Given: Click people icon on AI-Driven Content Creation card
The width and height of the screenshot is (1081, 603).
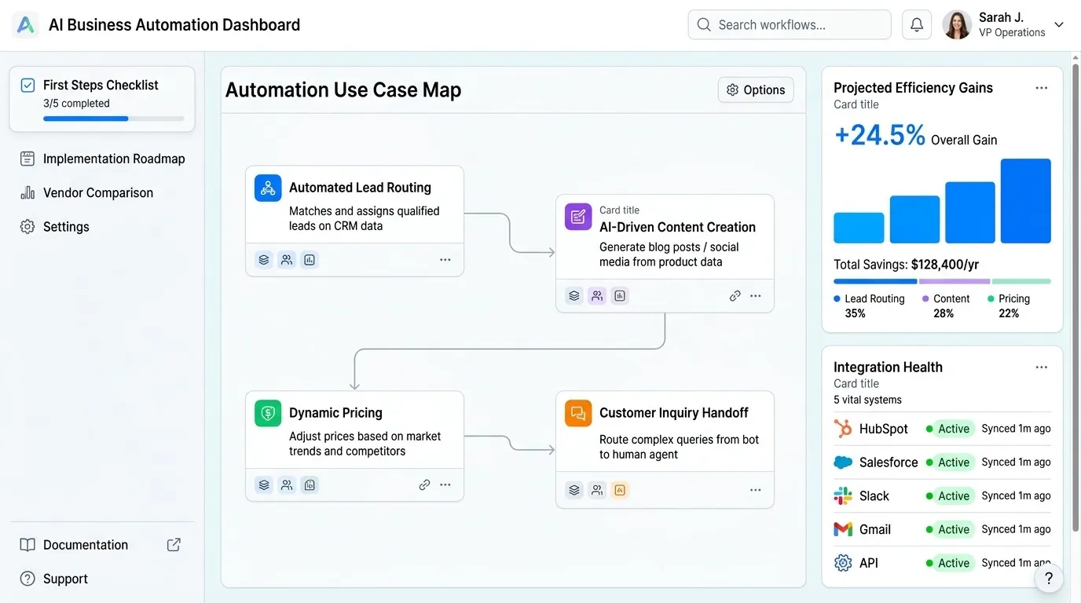Looking at the screenshot, I should click(597, 296).
